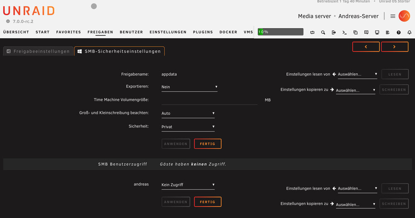Select the FREIGABEN menu item

click(100, 32)
